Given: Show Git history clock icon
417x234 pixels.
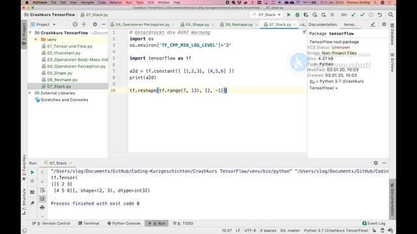Looking at the screenshot, I should tap(371, 15).
